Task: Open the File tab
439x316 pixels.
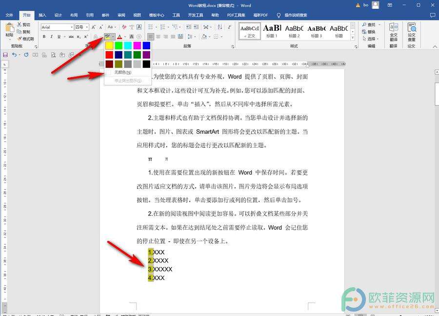Action: tap(9, 15)
